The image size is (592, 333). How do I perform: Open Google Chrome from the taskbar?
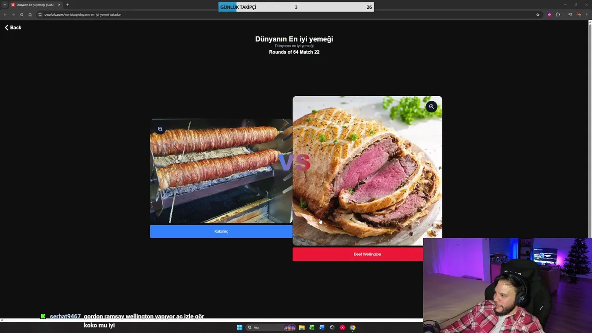(352, 327)
